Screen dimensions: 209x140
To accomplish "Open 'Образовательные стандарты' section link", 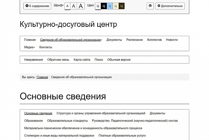I will point(67,121).
